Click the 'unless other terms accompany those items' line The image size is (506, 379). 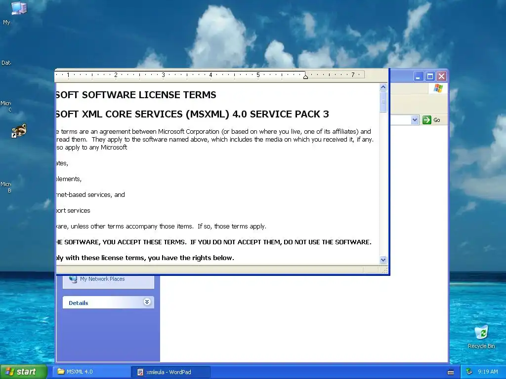[x=132, y=226]
